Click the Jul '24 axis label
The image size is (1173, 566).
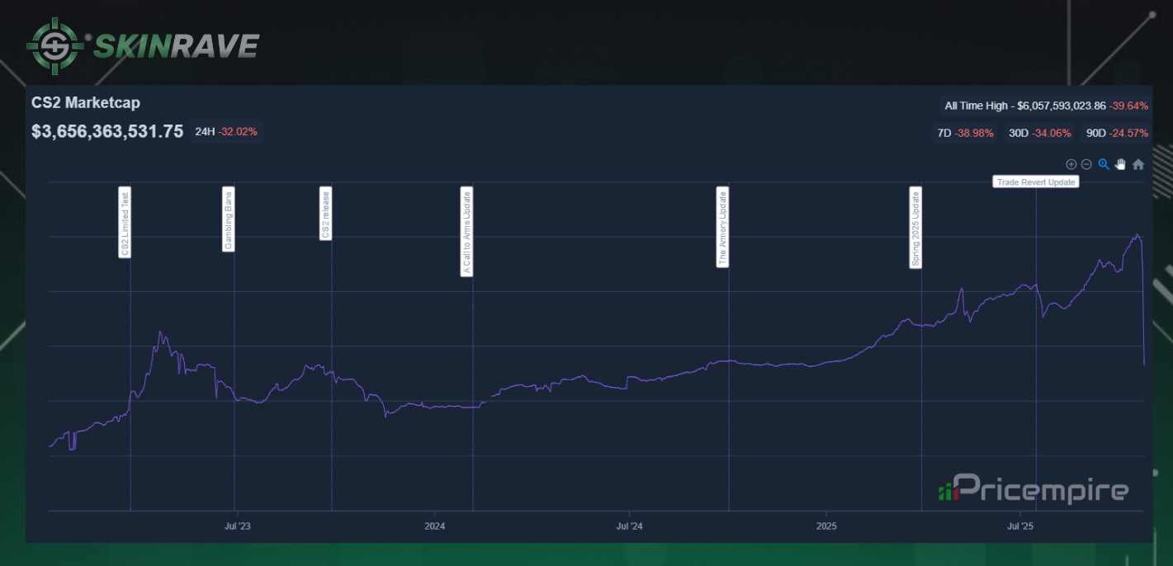tap(630, 526)
